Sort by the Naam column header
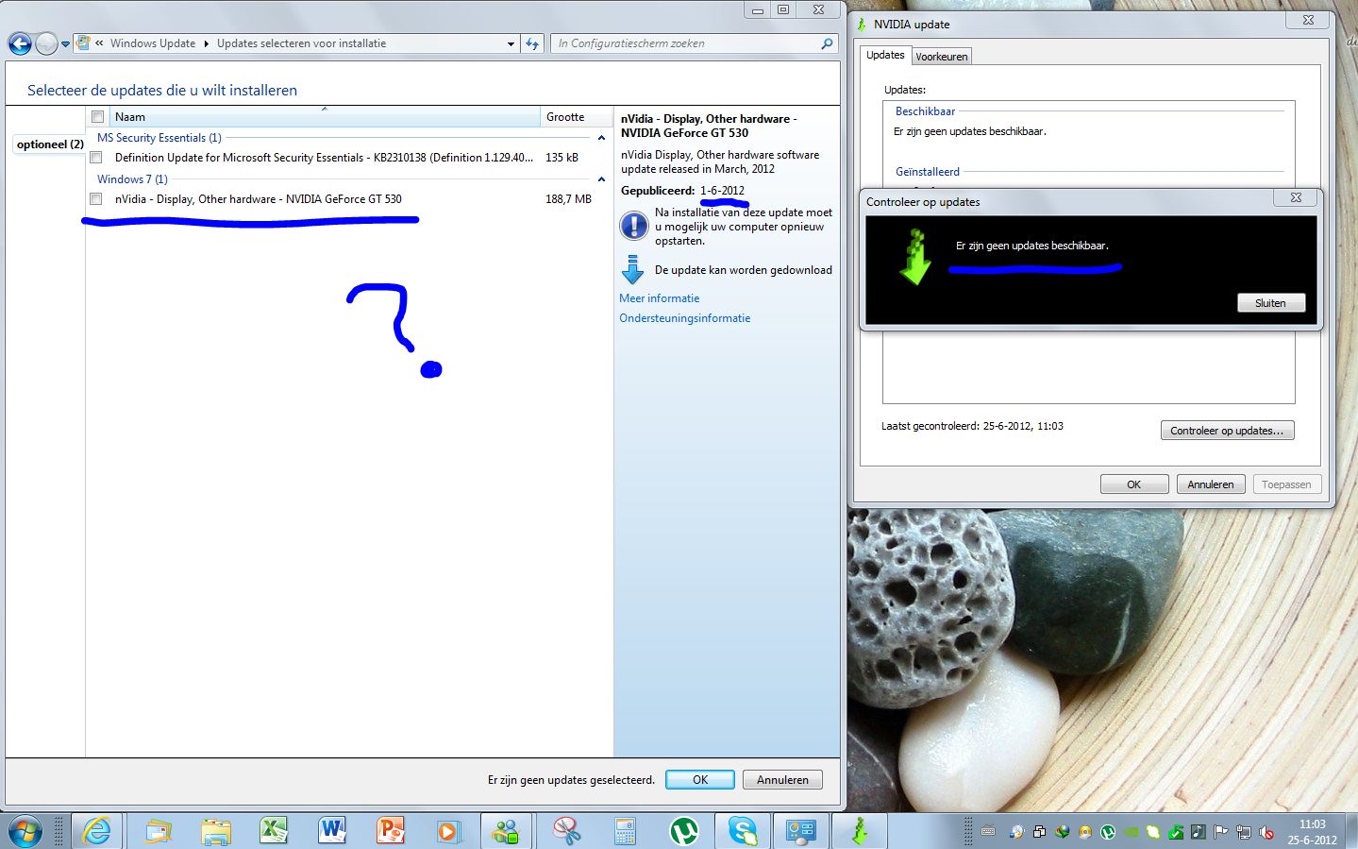 tap(325, 117)
